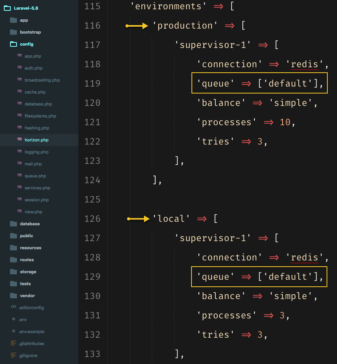Click the PHP icon beside mail.php
337x364 pixels.
coord(20,163)
